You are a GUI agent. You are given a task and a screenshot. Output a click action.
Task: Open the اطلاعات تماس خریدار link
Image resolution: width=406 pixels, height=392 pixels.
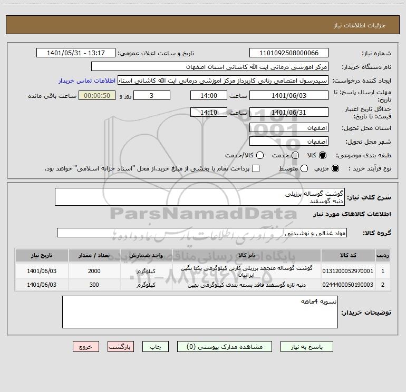click(87, 81)
